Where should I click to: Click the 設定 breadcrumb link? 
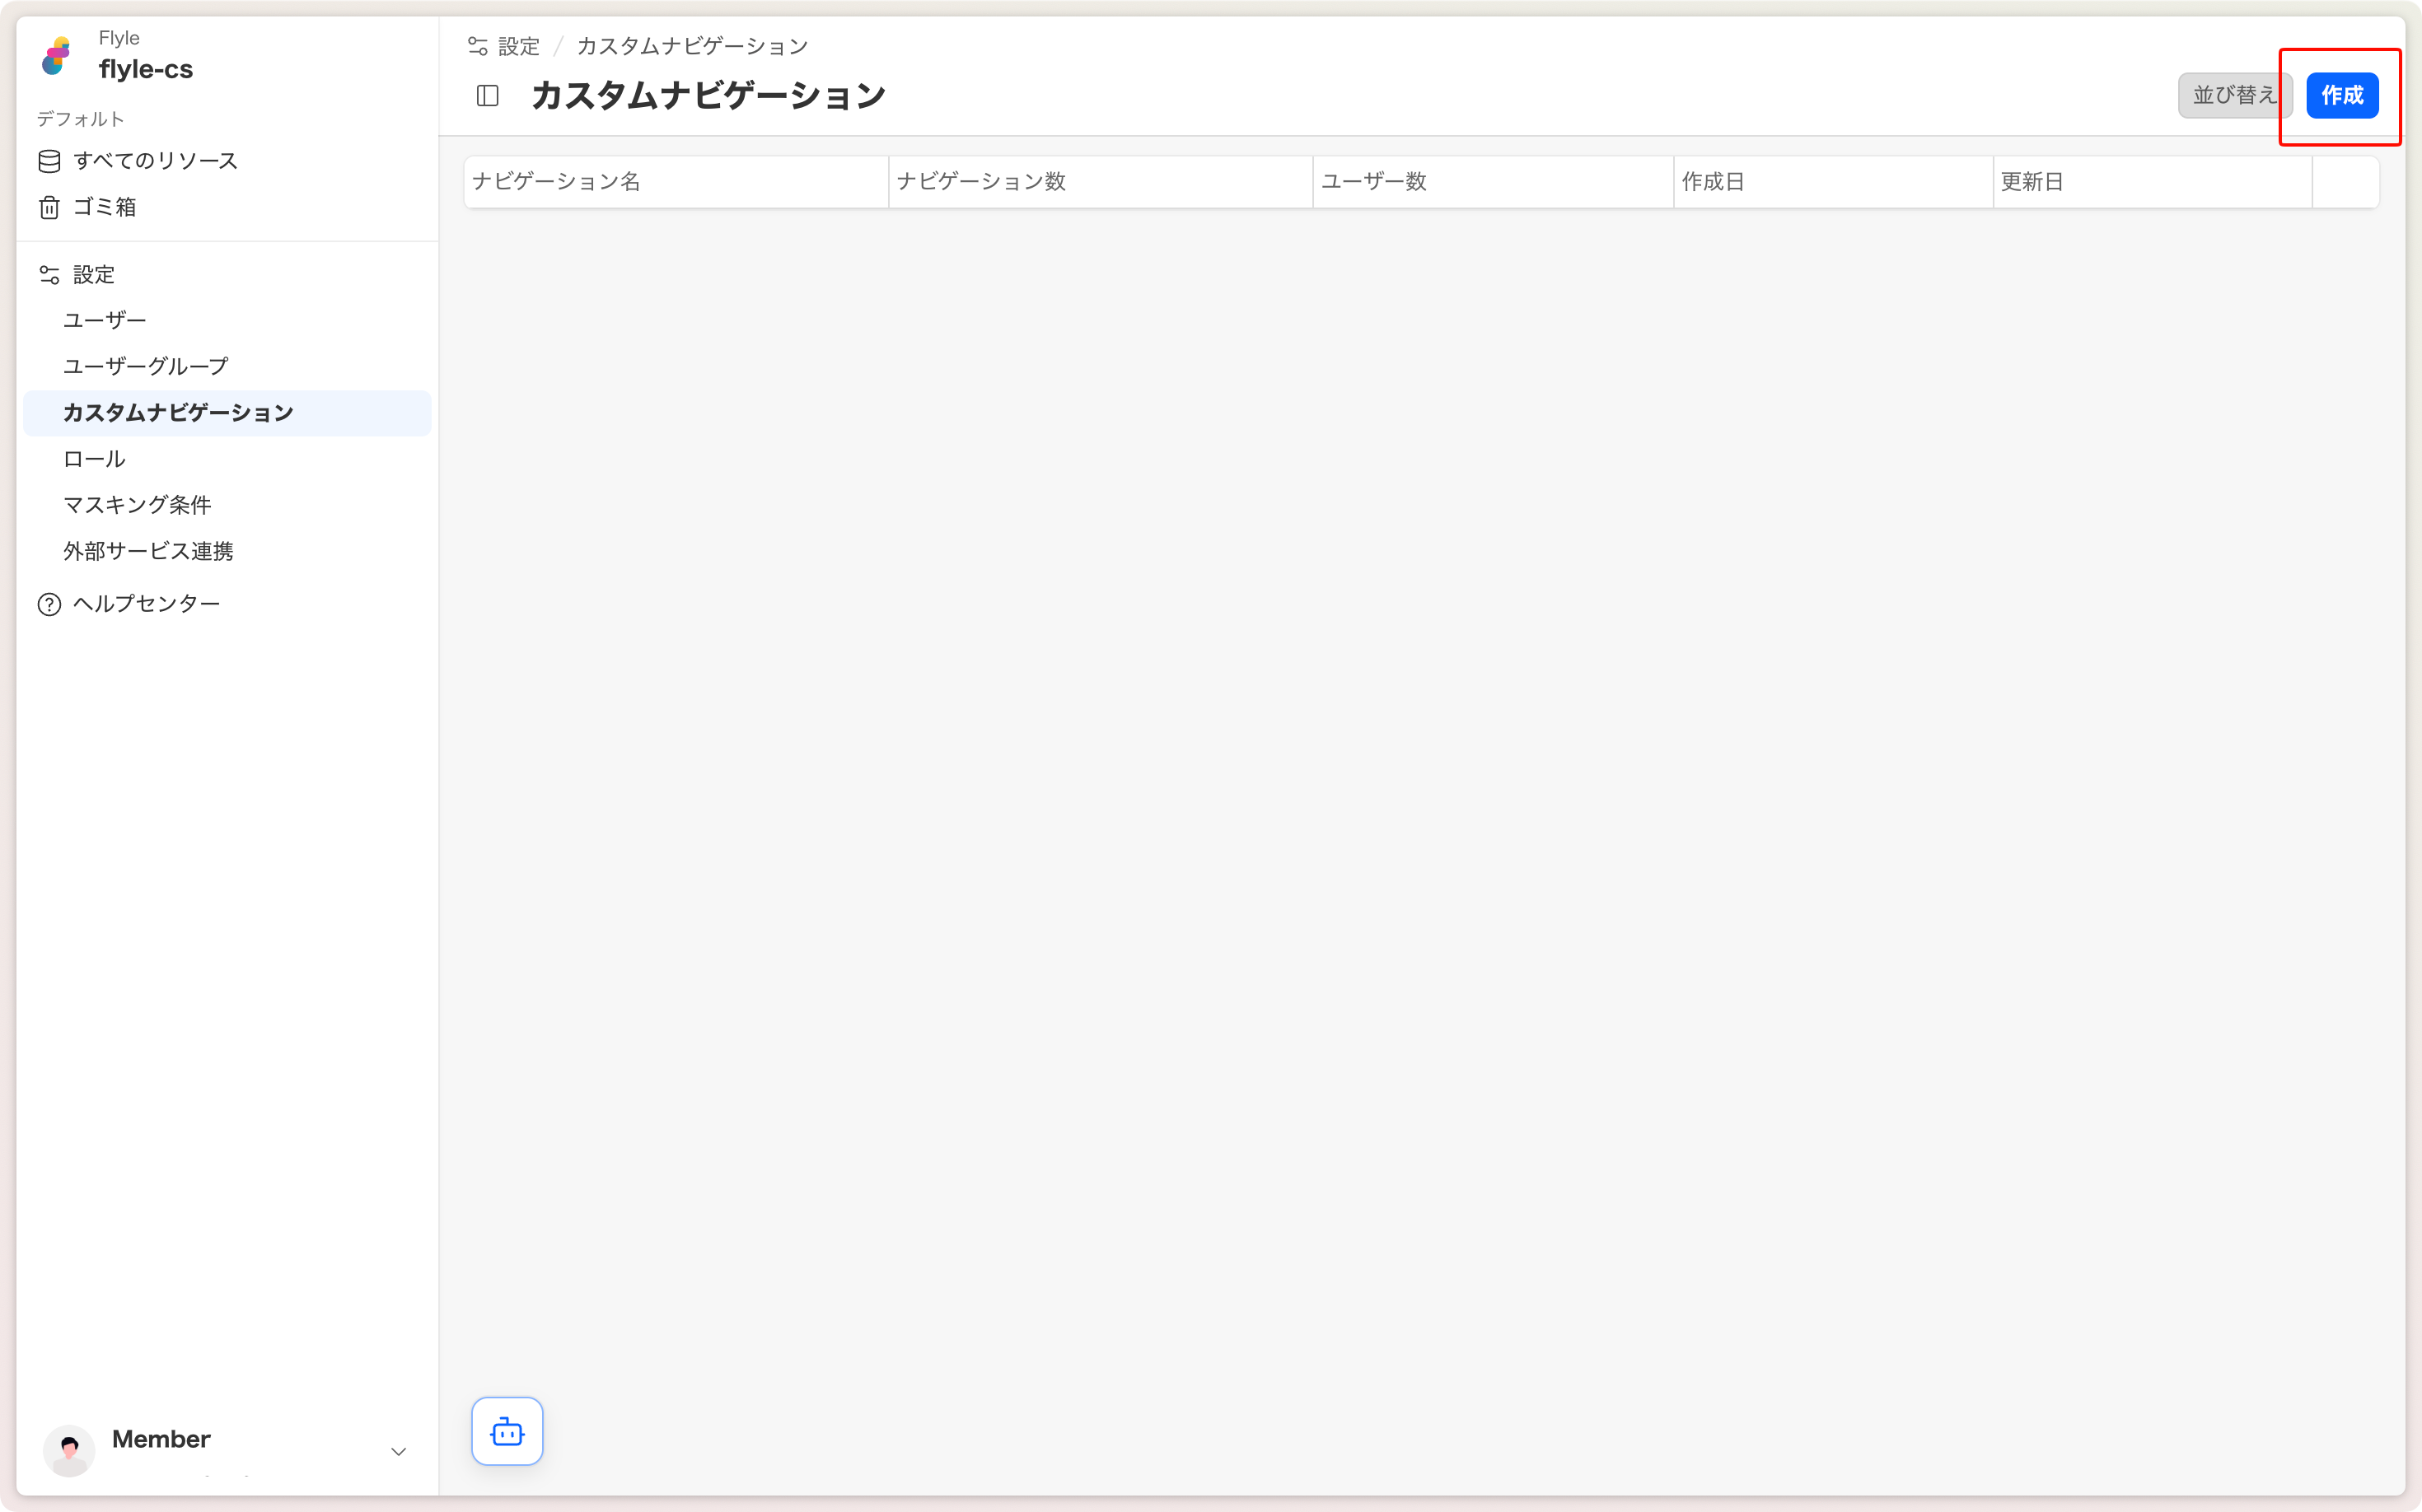(x=518, y=46)
